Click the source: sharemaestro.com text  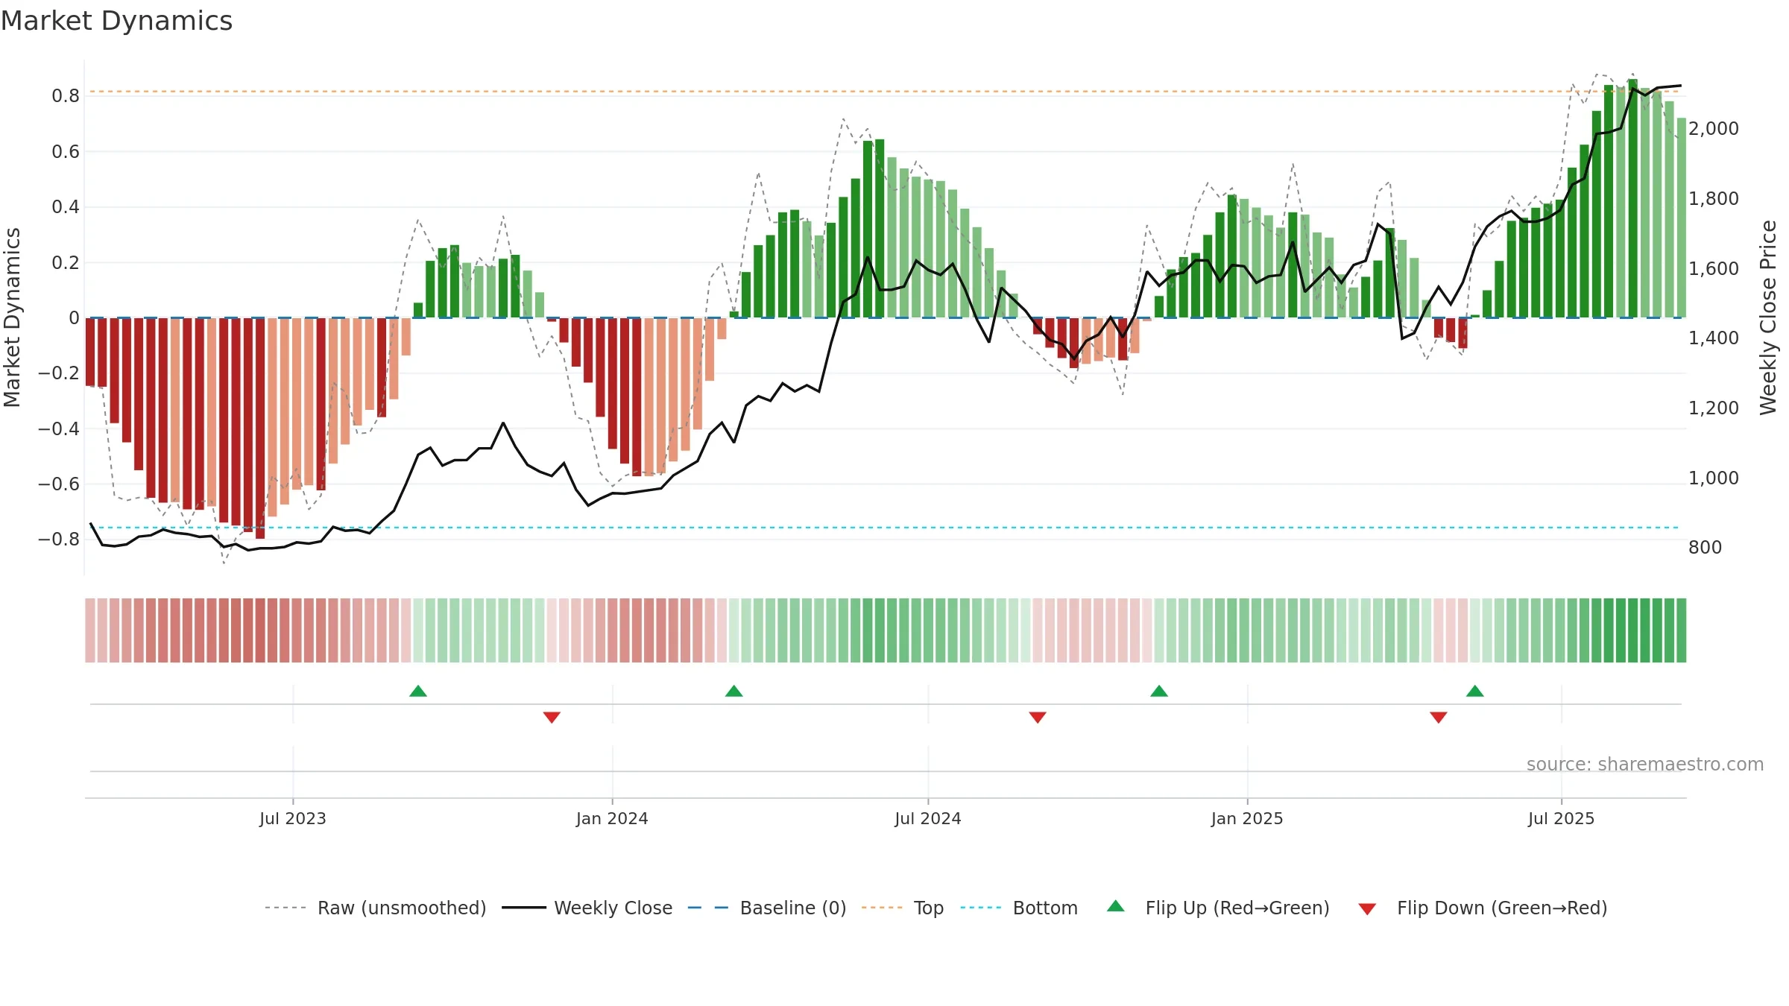[1645, 764]
